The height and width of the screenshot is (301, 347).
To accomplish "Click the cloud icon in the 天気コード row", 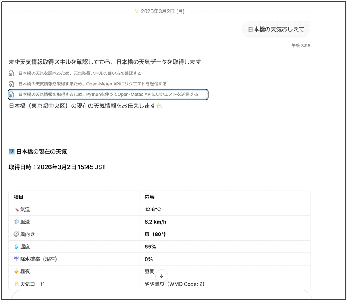I will [x=16, y=284].
